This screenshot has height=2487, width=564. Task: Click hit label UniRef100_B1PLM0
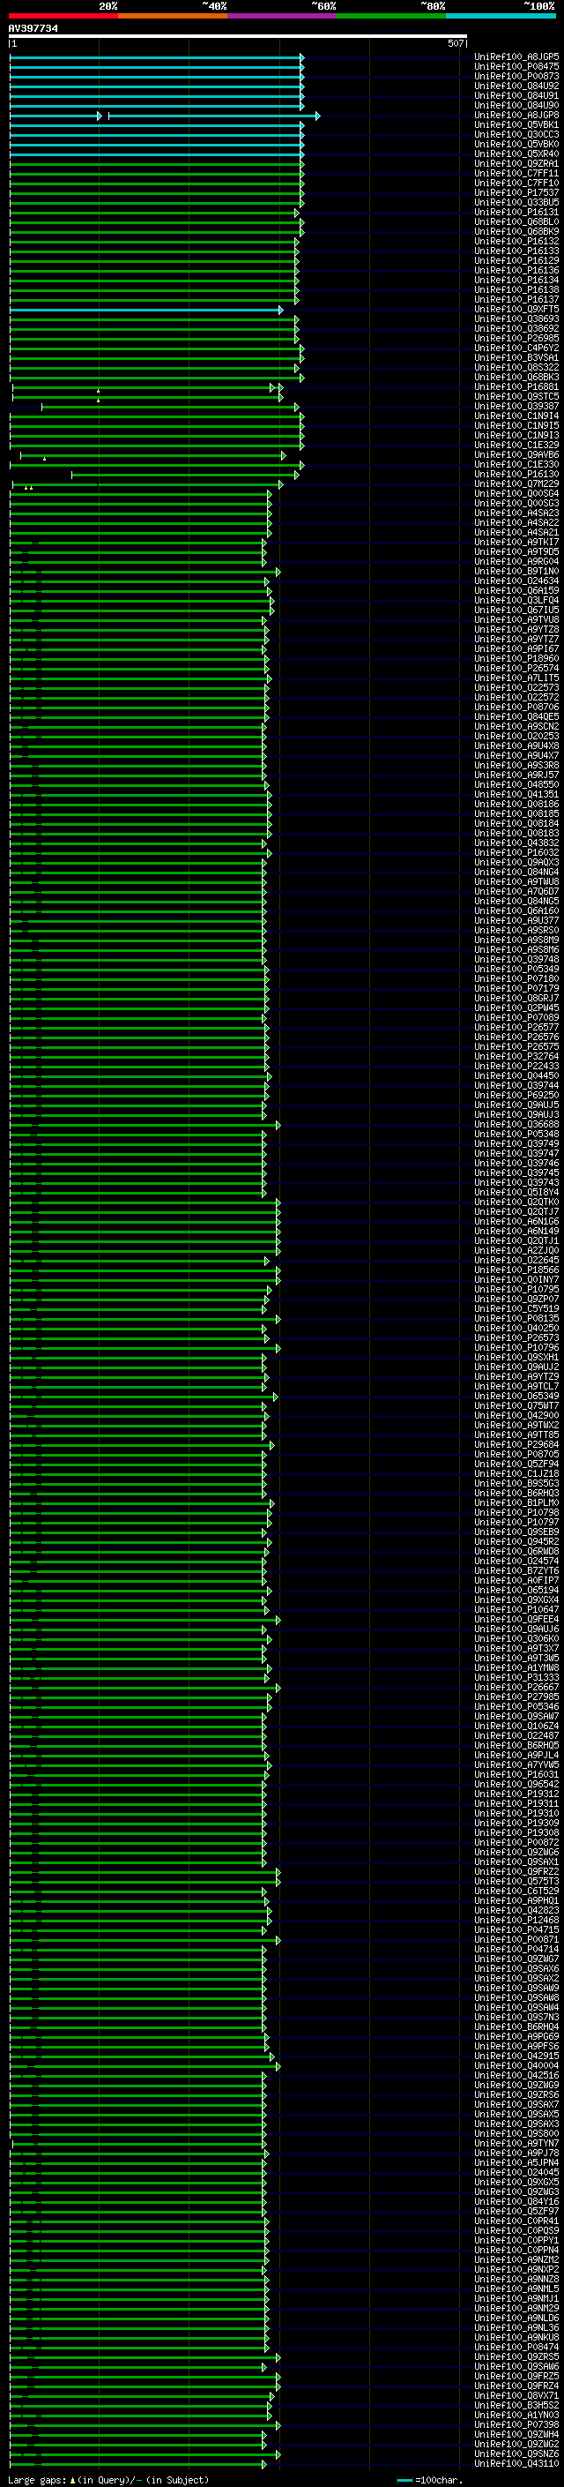pos(516,1502)
